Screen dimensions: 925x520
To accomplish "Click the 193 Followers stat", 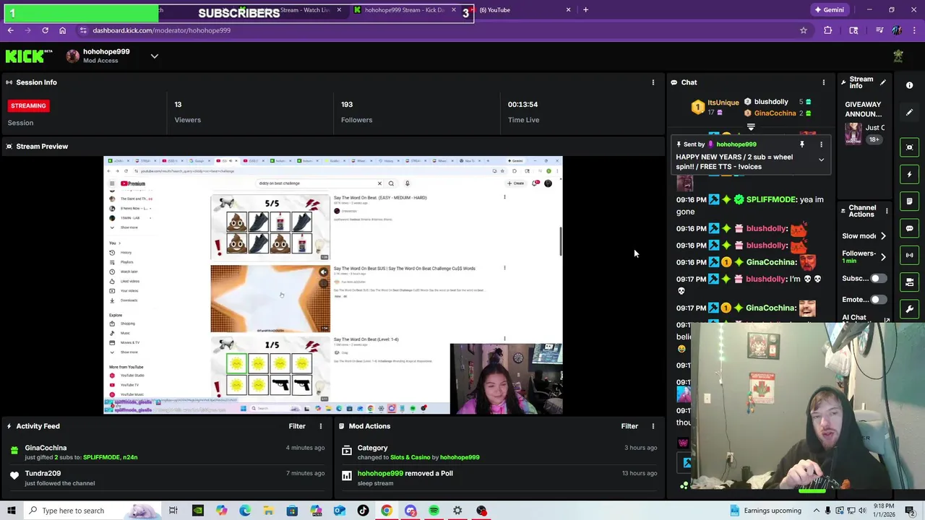I will (x=356, y=112).
